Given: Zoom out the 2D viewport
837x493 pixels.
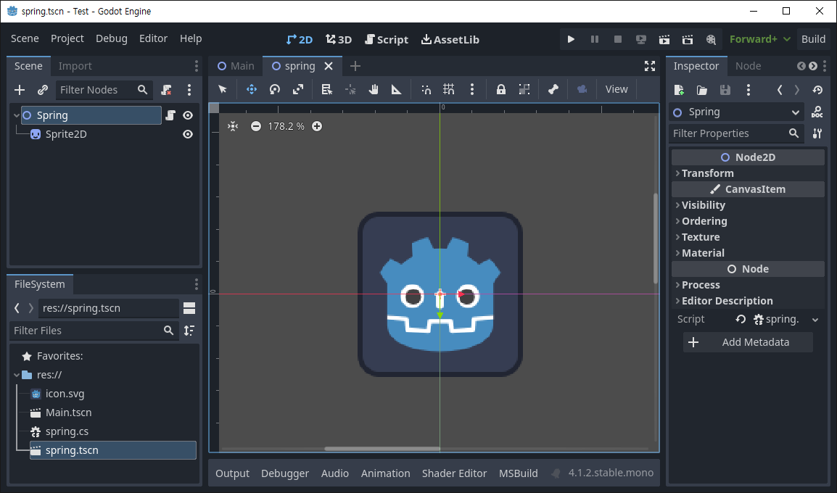Looking at the screenshot, I should [256, 126].
